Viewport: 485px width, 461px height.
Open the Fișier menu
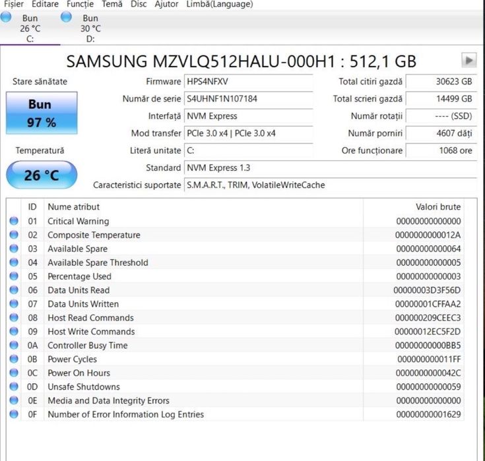[14, 5]
